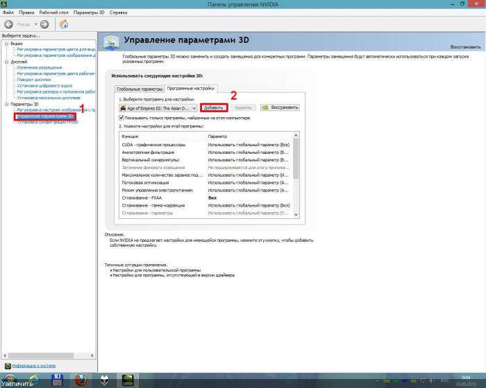Click the Восстановить button beside Удалить
This screenshot has height=388, width=486.
click(x=280, y=107)
